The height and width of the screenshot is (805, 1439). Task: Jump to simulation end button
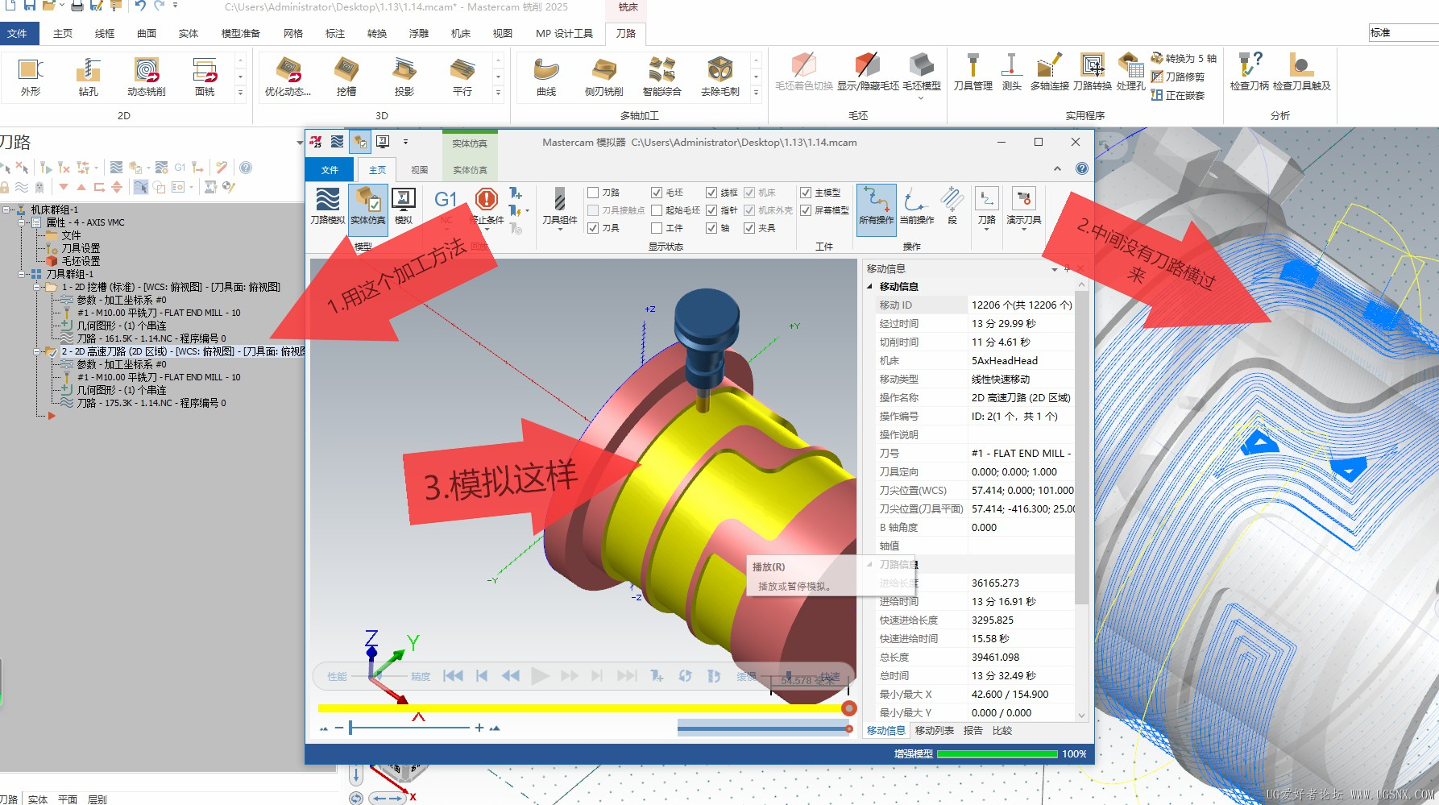tap(627, 676)
